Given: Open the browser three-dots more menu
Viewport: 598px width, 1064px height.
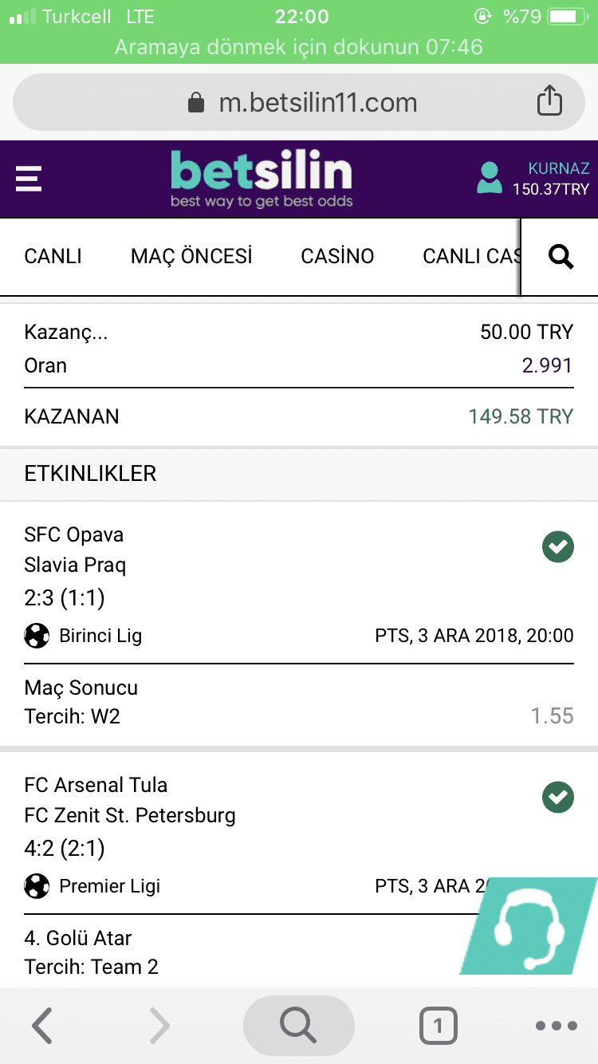Looking at the screenshot, I should click(557, 1026).
